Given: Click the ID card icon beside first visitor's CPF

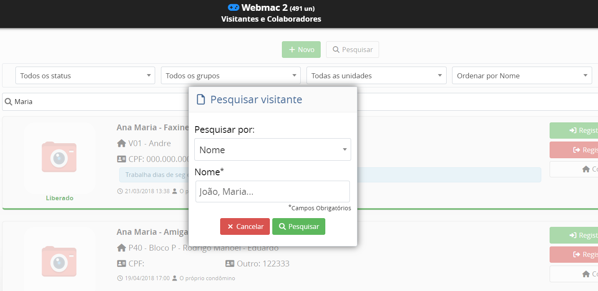Looking at the screenshot, I should click(x=121, y=159).
